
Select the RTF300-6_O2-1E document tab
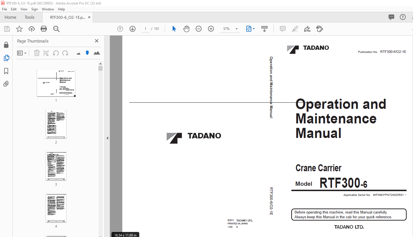68,17
